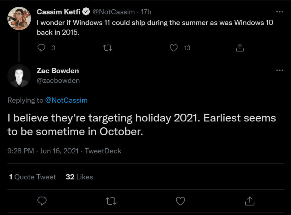
Task: Open Cassim Ketfi's profile picture
Action: point(19,18)
